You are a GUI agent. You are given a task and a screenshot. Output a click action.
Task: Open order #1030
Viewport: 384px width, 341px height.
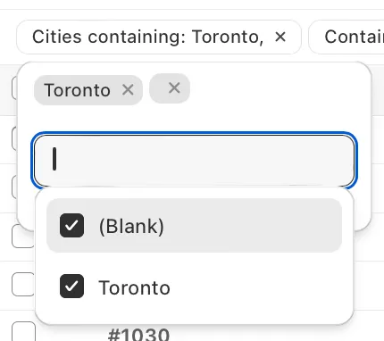click(x=138, y=335)
